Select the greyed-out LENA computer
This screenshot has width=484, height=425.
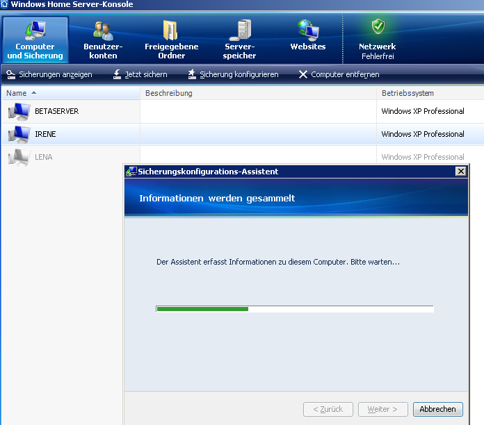(44, 157)
